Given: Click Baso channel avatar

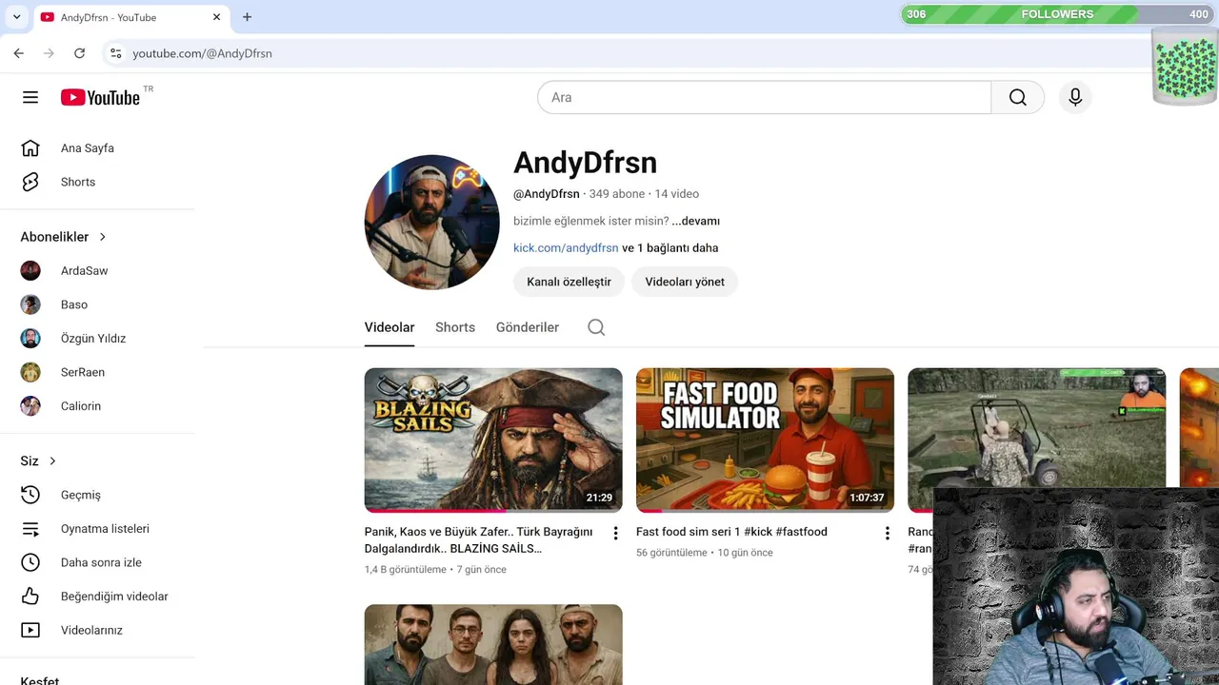Looking at the screenshot, I should coord(30,304).
